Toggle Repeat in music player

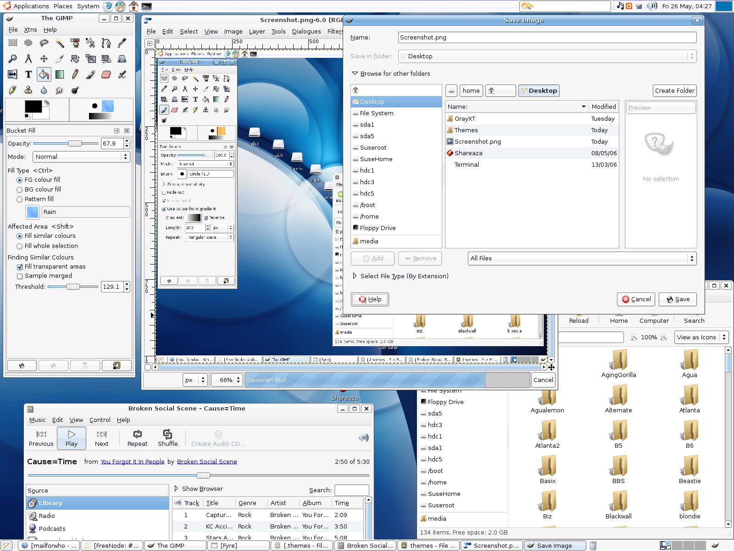coord(137,438)
